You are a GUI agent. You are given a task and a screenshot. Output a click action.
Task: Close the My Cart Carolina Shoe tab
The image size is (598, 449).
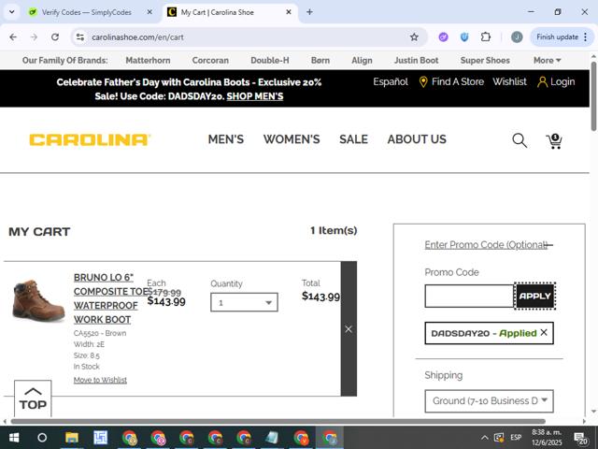pyautogui.click(x=289, y=12)
